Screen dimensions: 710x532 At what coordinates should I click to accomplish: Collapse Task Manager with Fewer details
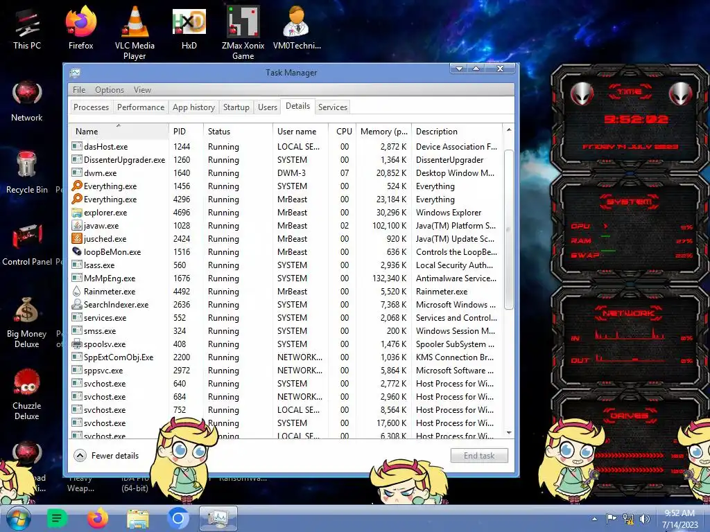coord(107,456)
